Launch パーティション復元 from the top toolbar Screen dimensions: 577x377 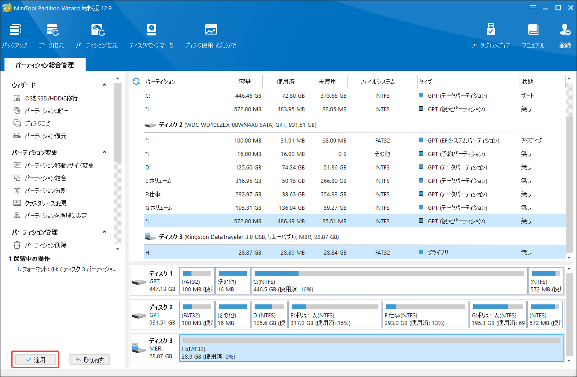(96, 36)
